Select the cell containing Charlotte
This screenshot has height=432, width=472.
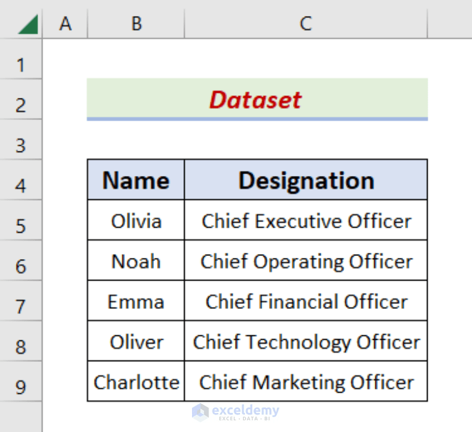[136, 381]
